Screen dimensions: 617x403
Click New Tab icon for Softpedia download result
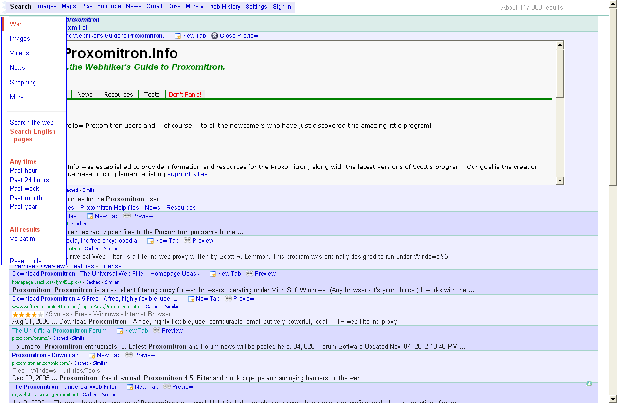point(191,299)
